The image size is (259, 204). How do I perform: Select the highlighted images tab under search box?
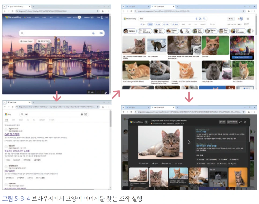[150, 24]
